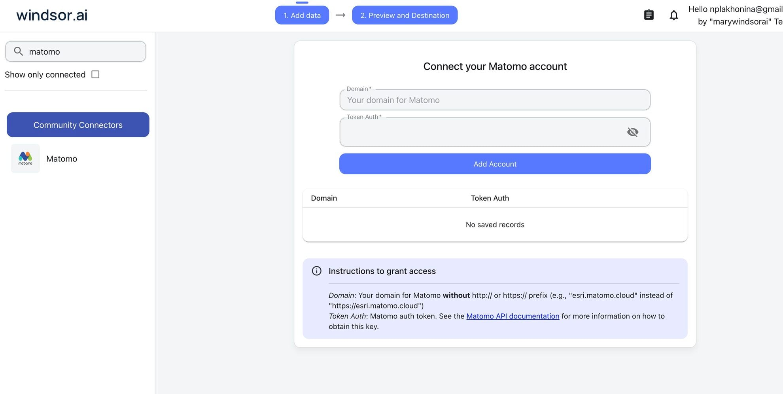Click the Matomo connector logo in sidebar
This screenshot has height=394, width=783.
25,158
